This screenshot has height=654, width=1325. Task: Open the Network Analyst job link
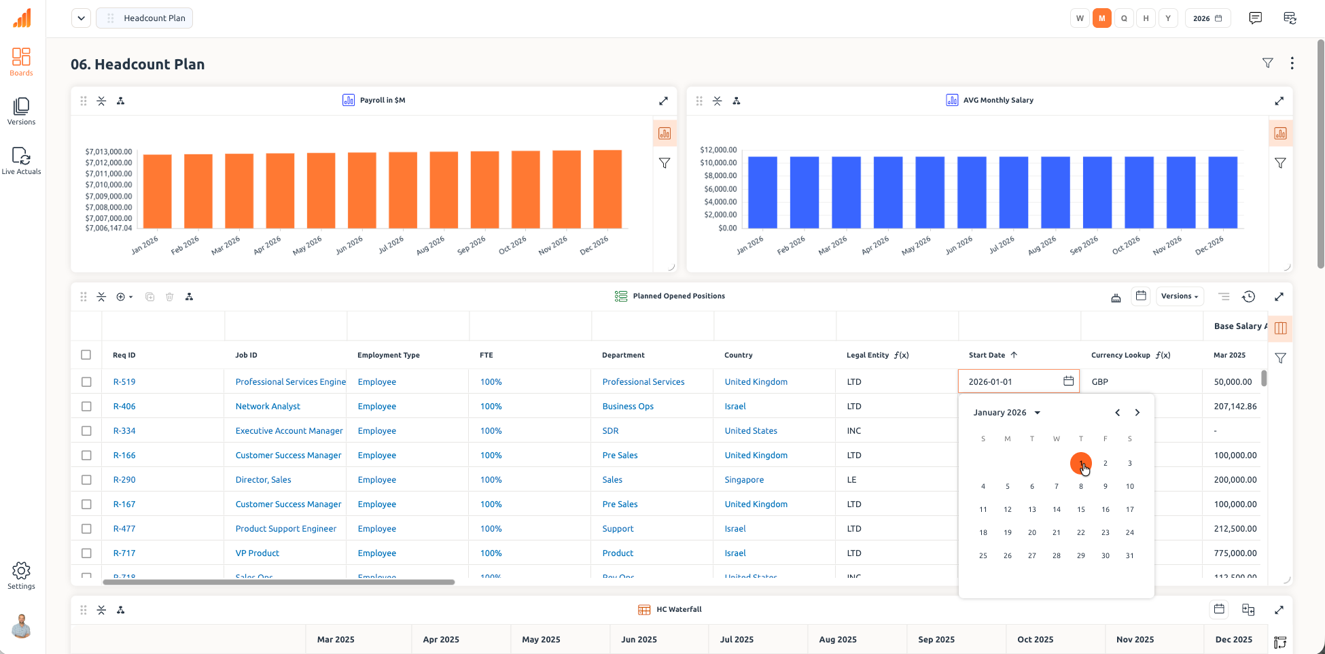pyautogui.click(x=267, y=406)
